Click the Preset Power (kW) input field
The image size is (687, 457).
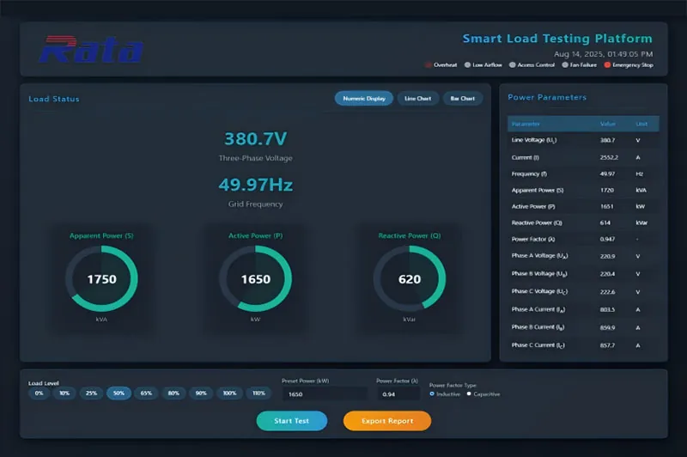tap(325, 394)
